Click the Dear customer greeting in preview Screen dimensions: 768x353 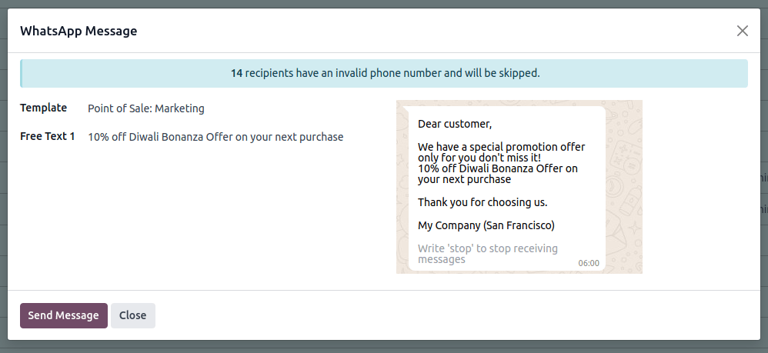click(455, 123)
